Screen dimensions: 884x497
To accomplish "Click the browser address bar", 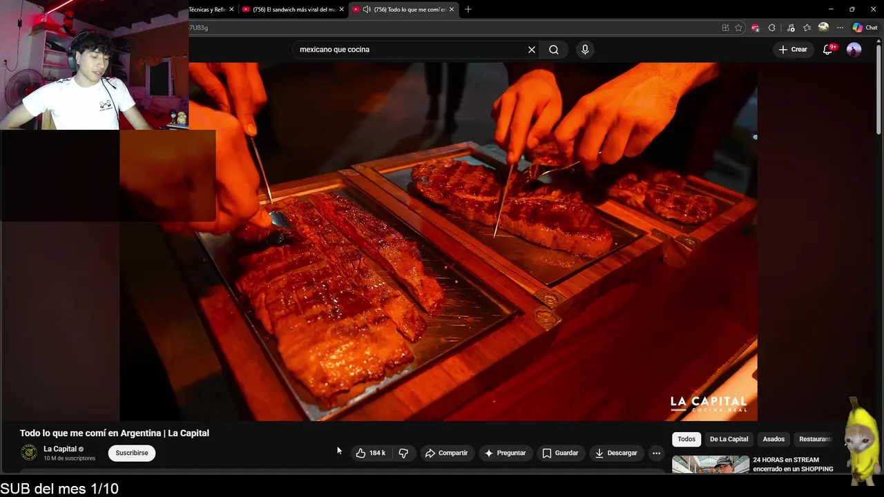I will point(452,28).
